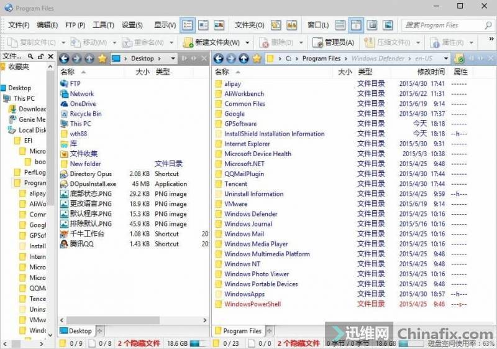The image size is (497, 349).
Task: Go up a level in Program Files pane
Action: (x=244, y=58)
